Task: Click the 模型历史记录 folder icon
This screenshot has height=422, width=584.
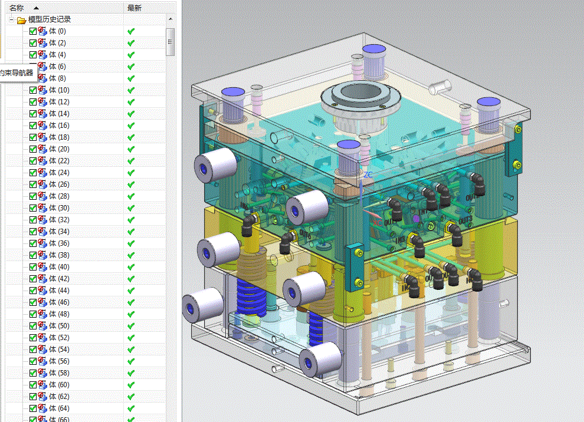Action: pos(22,19)
